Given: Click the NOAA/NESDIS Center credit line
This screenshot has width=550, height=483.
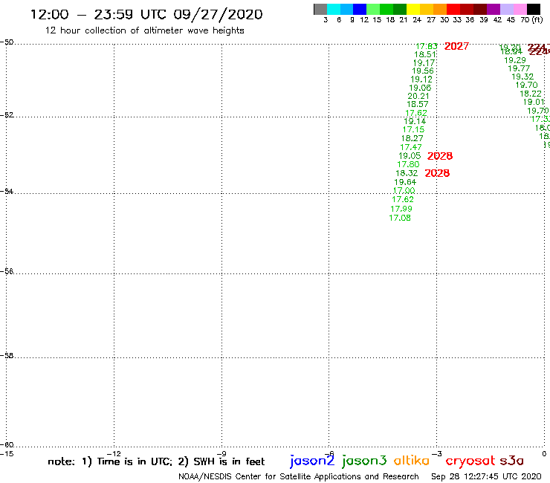Looking at the screenshot, I should pos(299,476).
